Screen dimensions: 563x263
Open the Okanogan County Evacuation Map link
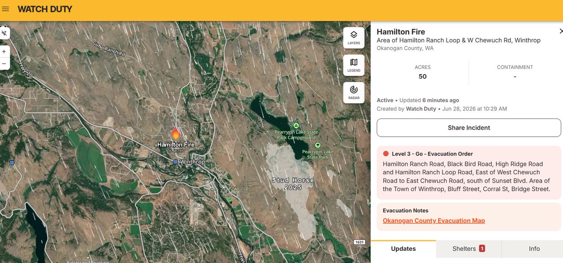434,221
